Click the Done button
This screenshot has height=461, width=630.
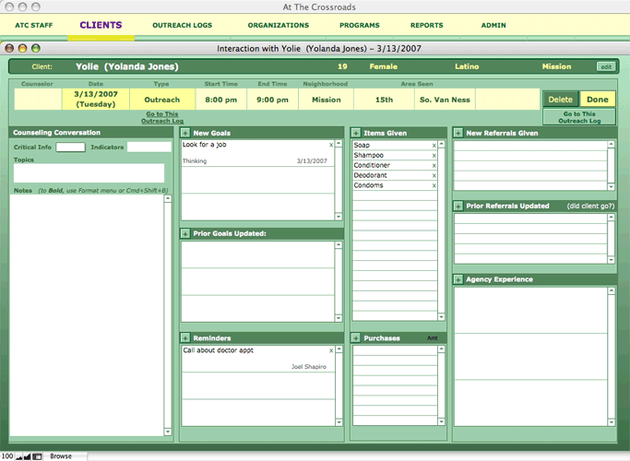pos(598,100)
